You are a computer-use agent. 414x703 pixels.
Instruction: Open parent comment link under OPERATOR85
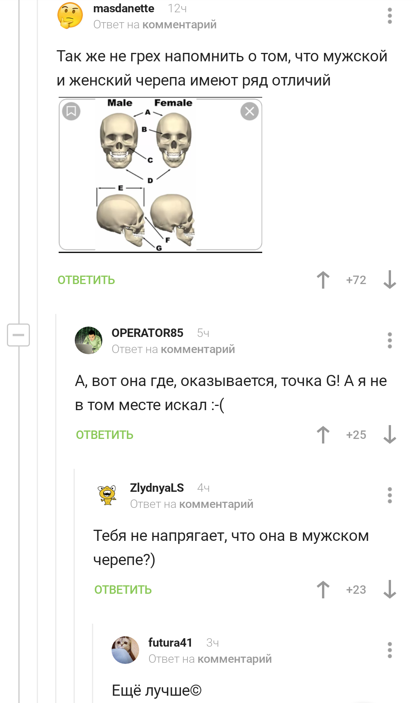click(x=198, y=349)
